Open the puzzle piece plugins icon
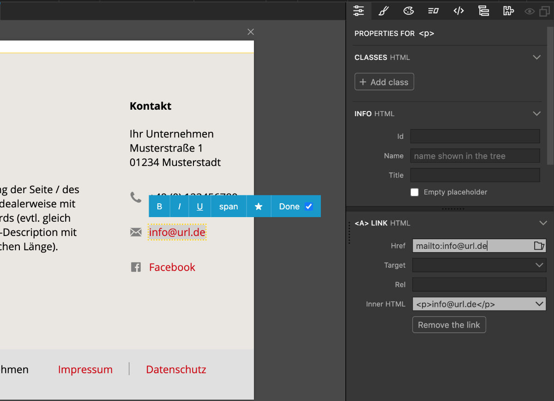554x401 pixels. (x=508, y=11)
